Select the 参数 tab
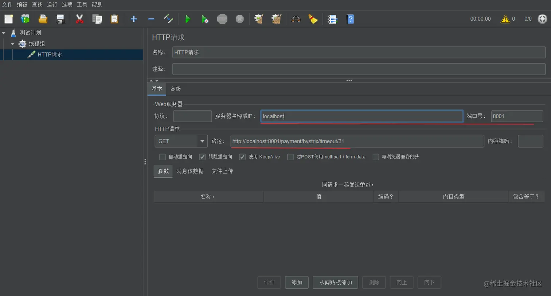Viewport: 551px width, 296px height. point(163,171)
